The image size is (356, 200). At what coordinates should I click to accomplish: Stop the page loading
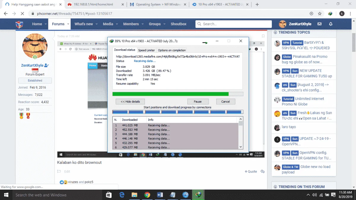coord(23,14)
